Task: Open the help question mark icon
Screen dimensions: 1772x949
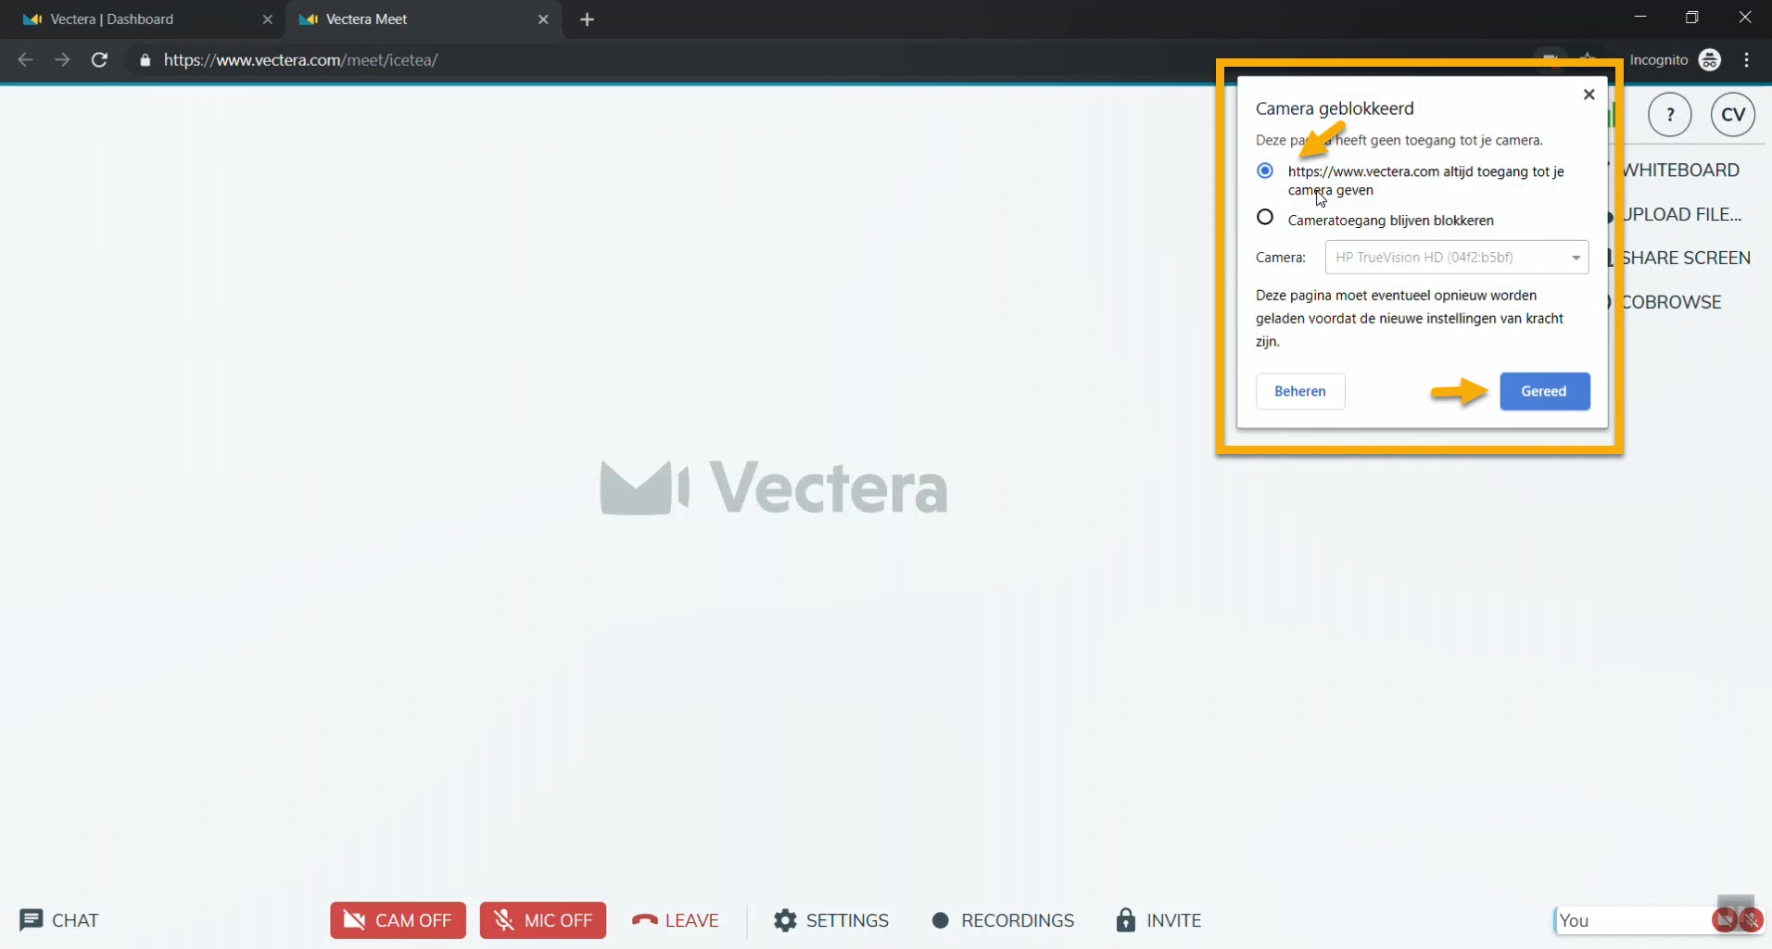Action: click(x=1670, y=115)
